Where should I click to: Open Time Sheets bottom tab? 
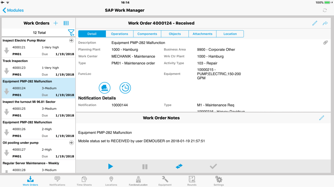(x=84, y=181)
